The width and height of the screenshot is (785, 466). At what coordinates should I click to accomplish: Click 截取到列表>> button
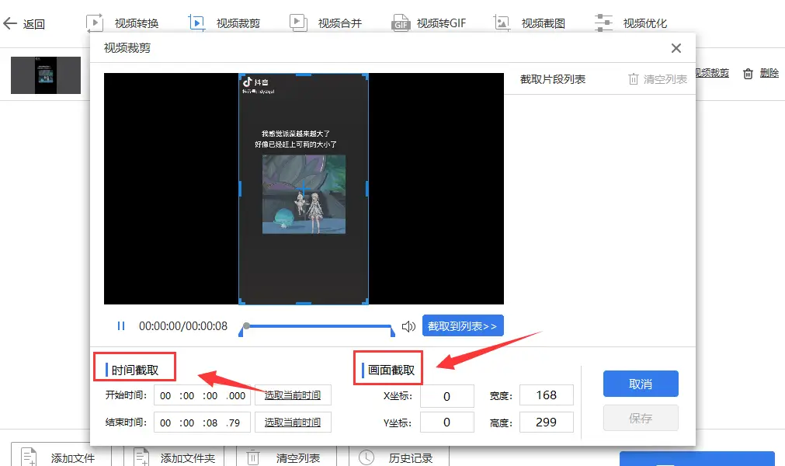[463, 326]
